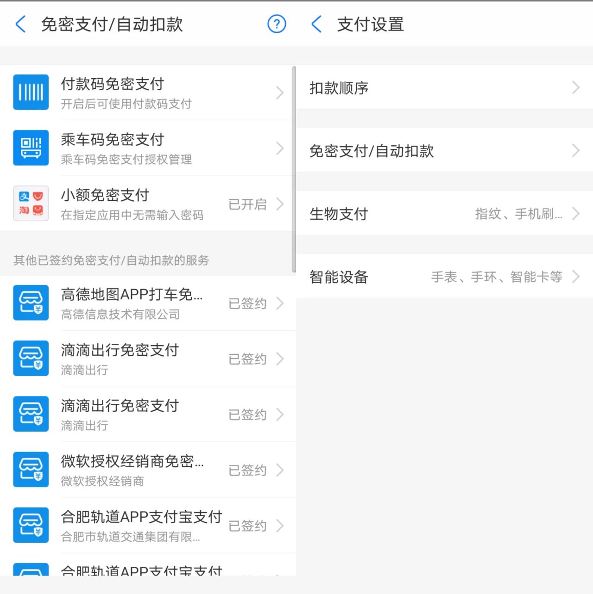This screenshot has height=594, width=593.
Task: Click the 微软授权经销商 merchant icon
Action: [31, 470]
